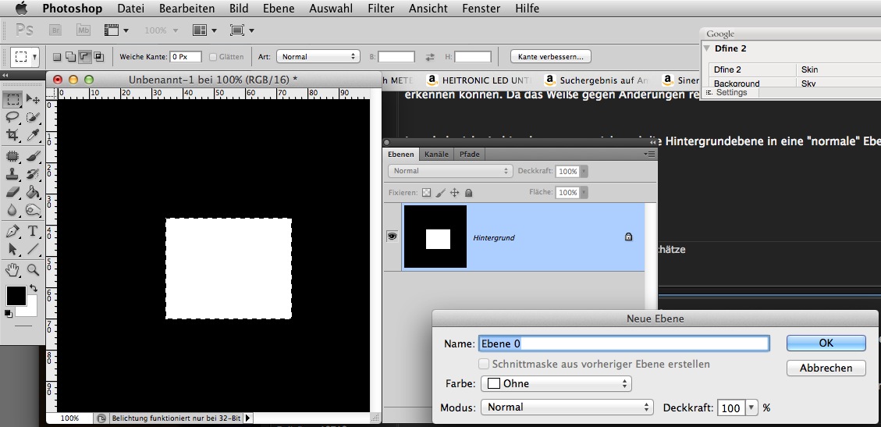Collapse the Dfine 2 disclosure triangle
The image size is (881, 427).
[x=707, y=48]
